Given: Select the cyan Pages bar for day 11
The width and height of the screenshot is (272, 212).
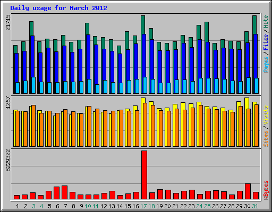Looking at the screenshot, I should click(97, 89).
